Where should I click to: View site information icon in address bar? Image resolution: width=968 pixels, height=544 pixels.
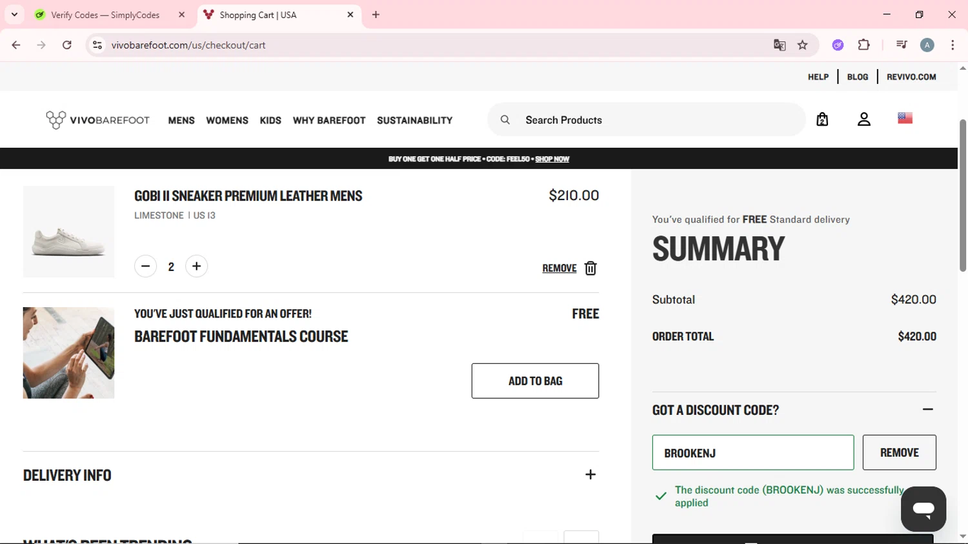pyautogui.click(x=97, y=45)
